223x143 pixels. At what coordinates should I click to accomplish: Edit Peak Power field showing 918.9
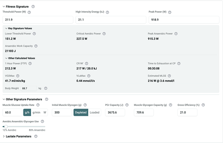pos(184,20)
